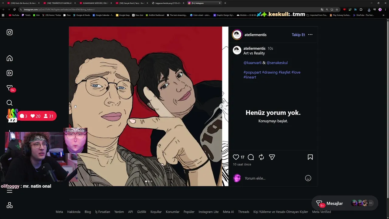Save the post with the bookmark icon
Image resolution: width=389 pixels, height=219 pixels.
(x=310, y=157)
